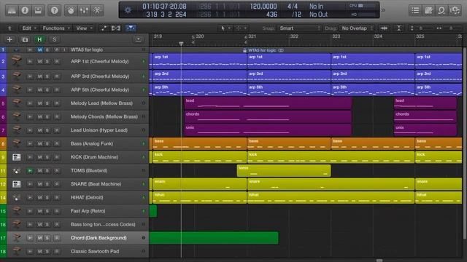Select the green region on Chord track
467x262 pixels.
pyautogui.click(x=214, y=238)
